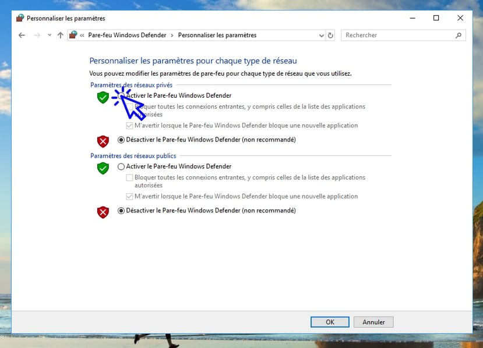Viewport: 483px width, 348px height.
Task: Select Désactiver le Pare-feu for public networks
Action: (x=121, y=211)
